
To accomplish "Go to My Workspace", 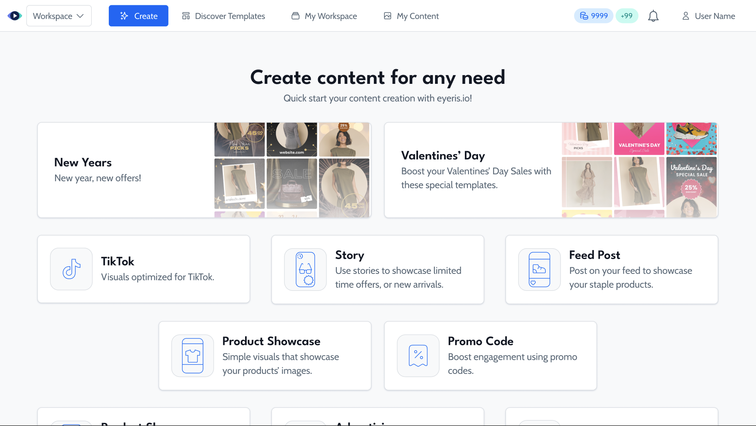I will [324, 16].
